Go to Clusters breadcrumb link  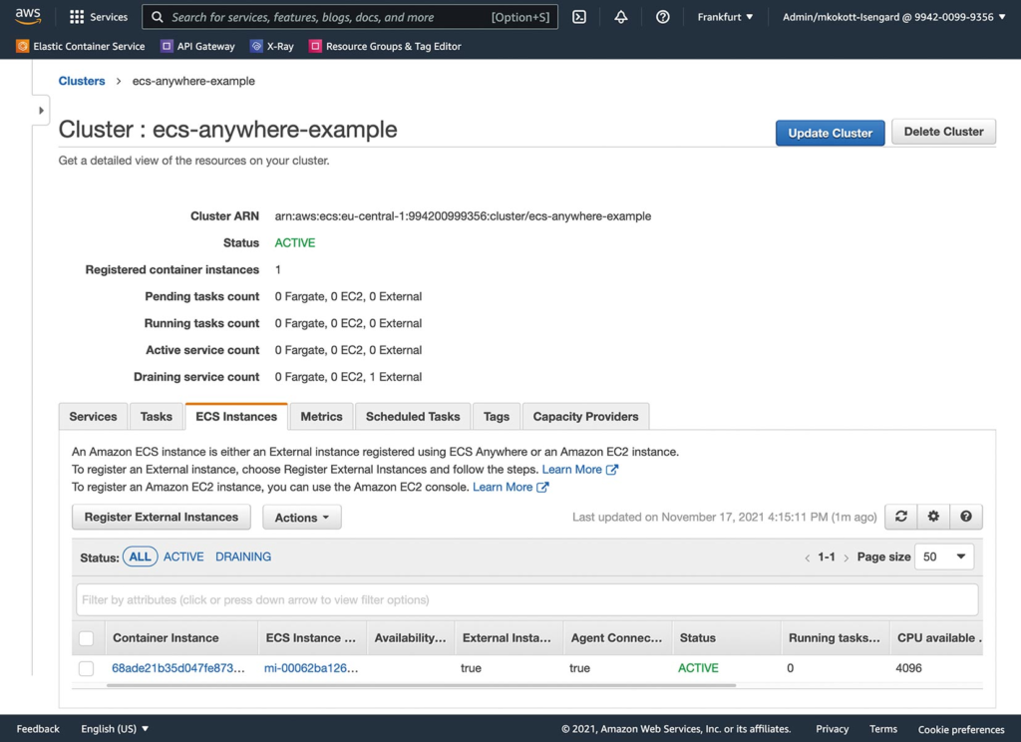point(82,81)
